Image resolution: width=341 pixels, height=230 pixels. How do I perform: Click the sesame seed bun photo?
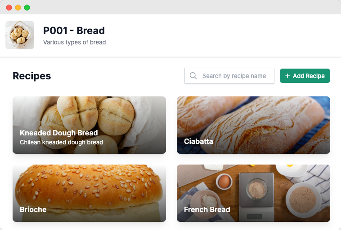(90, 186)
